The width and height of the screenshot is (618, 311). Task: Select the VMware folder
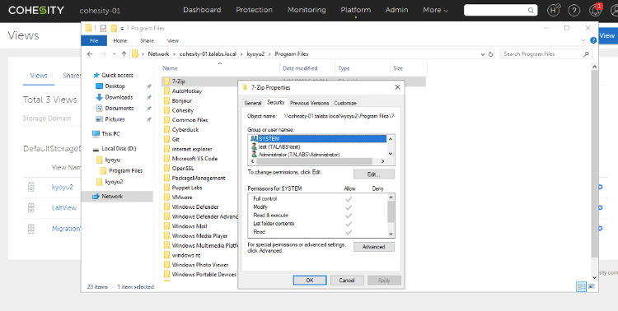coord(182,197)
